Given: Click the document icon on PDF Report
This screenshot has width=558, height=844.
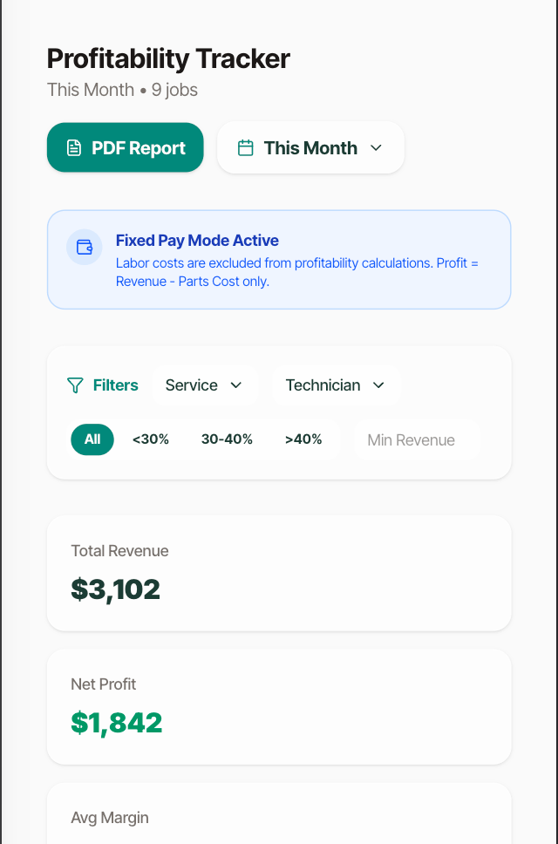Looking at the screenshot, I should click(74, 148).
